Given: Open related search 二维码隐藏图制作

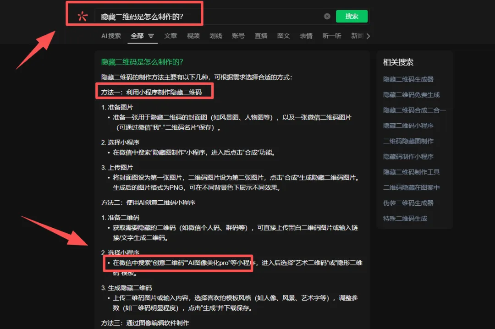Looking at the screenshot, I should coord(408,141).
